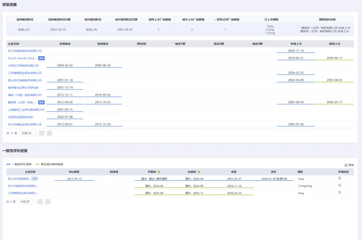Click the 国内: 2024-06 开展BE cell
Screen dimensions: 362x240
point(154,186)
